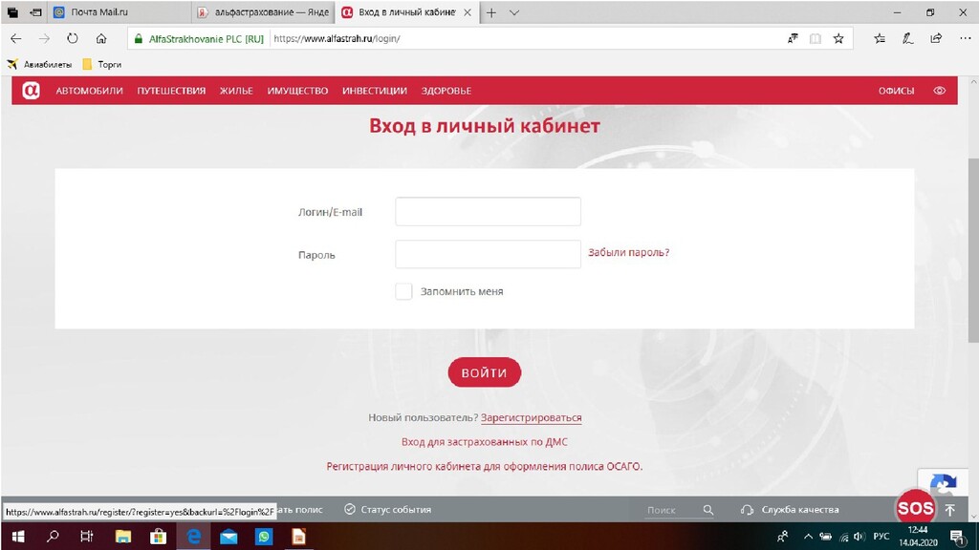The image size is (979, 550).
Task: Open Microsoft Store from taskbar
Action: (x=158, y=537)
